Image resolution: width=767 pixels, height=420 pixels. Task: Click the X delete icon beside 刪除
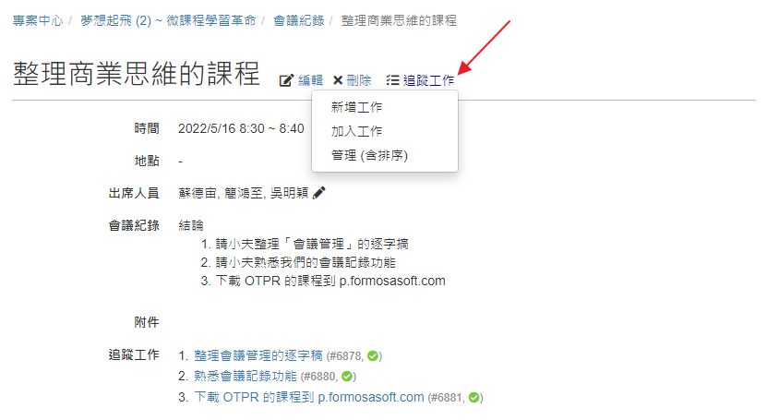point(338,80)
